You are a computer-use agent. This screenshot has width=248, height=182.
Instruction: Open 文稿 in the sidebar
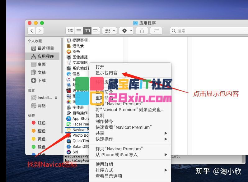pyautogui.click(x=42, y=72)
